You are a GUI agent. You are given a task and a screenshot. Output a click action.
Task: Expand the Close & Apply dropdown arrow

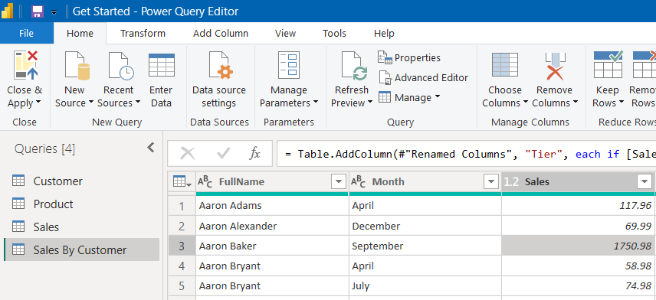(38, 103)
